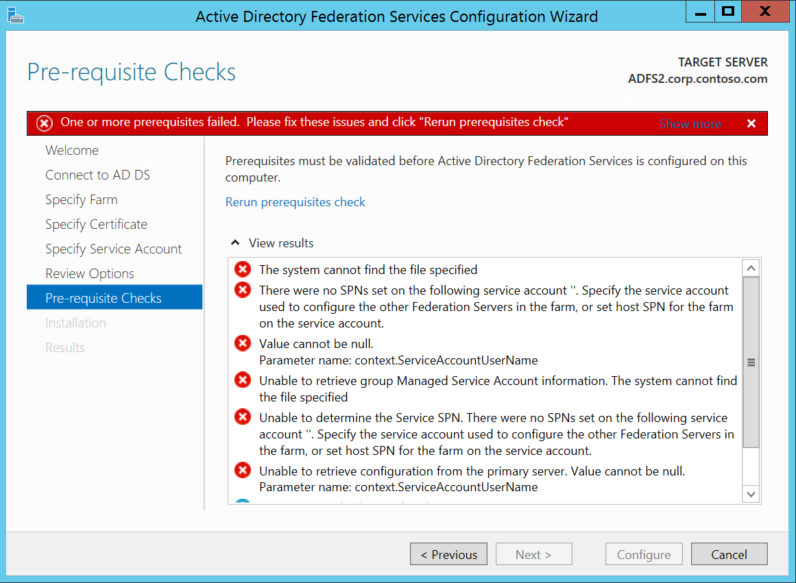Select 'The system cannot find the file specified' result

coord(368,270)
